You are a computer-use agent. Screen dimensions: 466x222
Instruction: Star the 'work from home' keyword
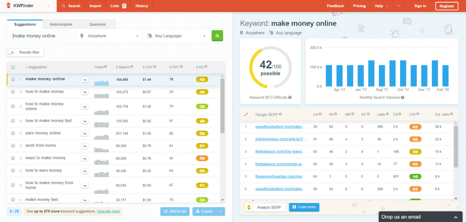[20, 146]
